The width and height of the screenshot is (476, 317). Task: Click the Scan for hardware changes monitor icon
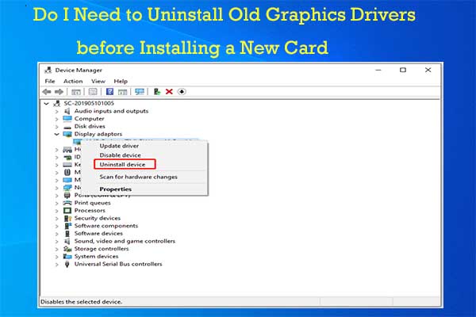pos(140,91)
